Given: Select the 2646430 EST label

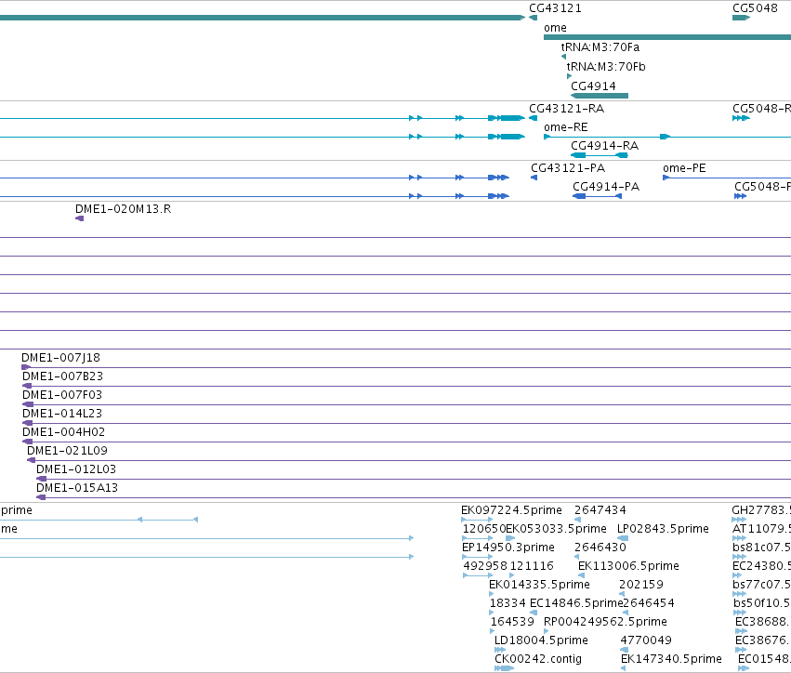Looking at the screenshot, I should [600, 548].
